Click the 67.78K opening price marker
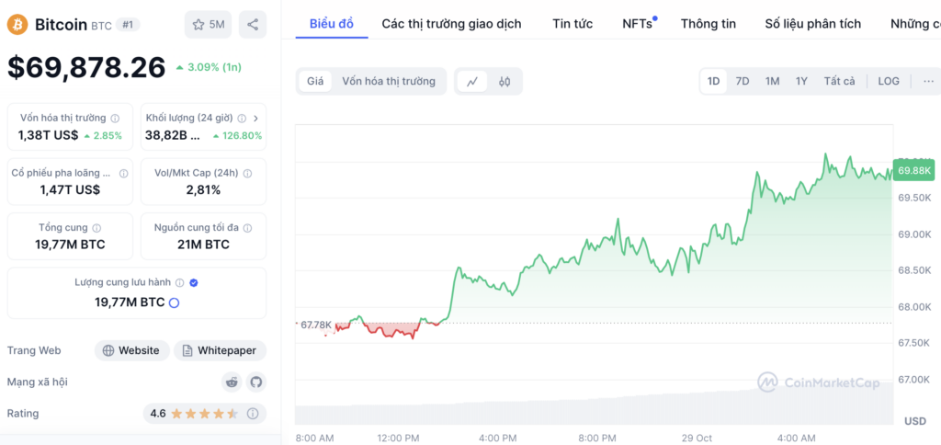This screenshot has width=941, height=445. (x=316, y=325)
